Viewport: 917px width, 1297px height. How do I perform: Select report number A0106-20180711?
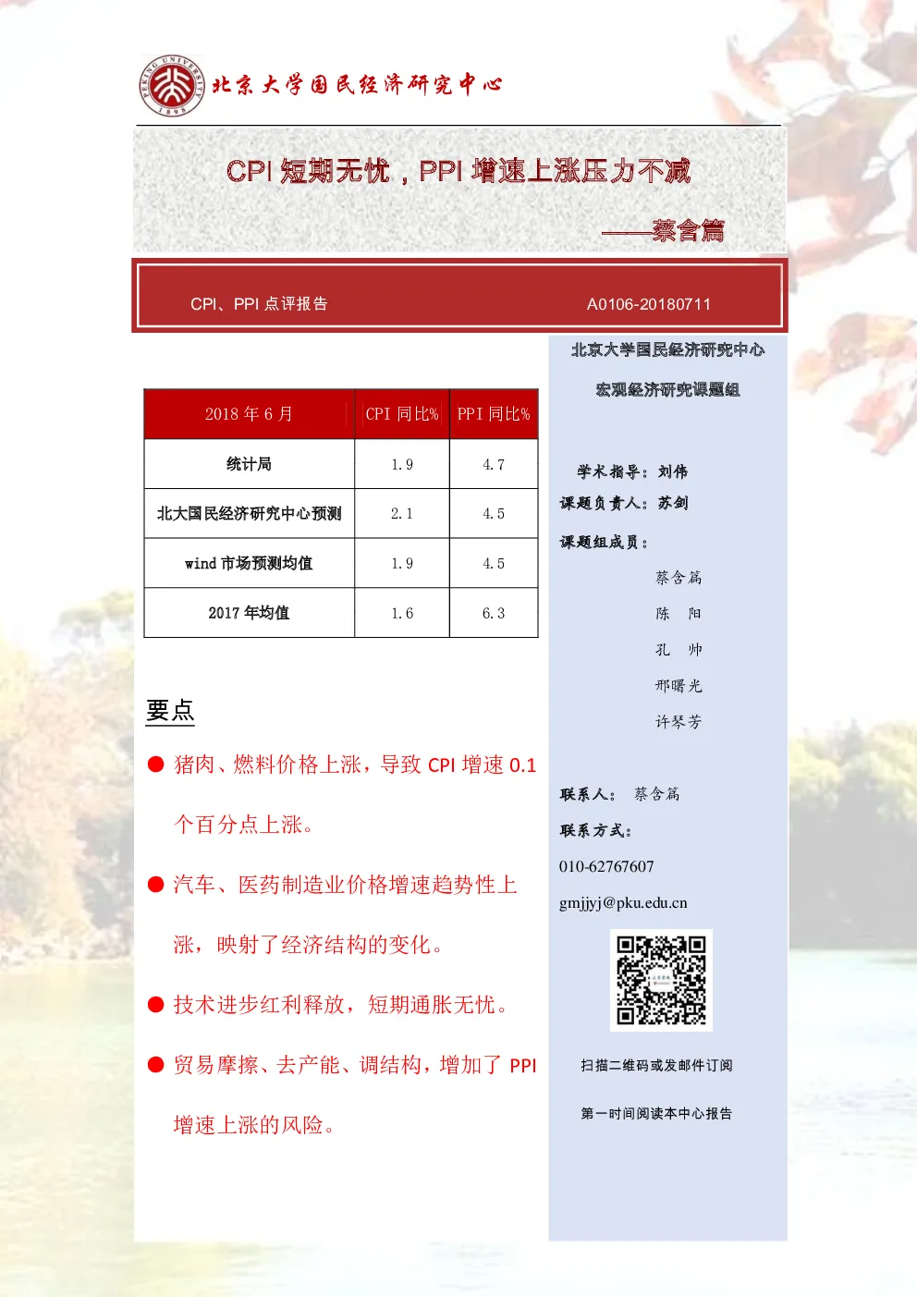(649, 304)
